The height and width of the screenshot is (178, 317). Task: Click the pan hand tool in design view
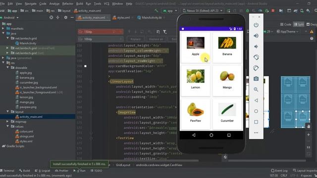coord(308,127)
